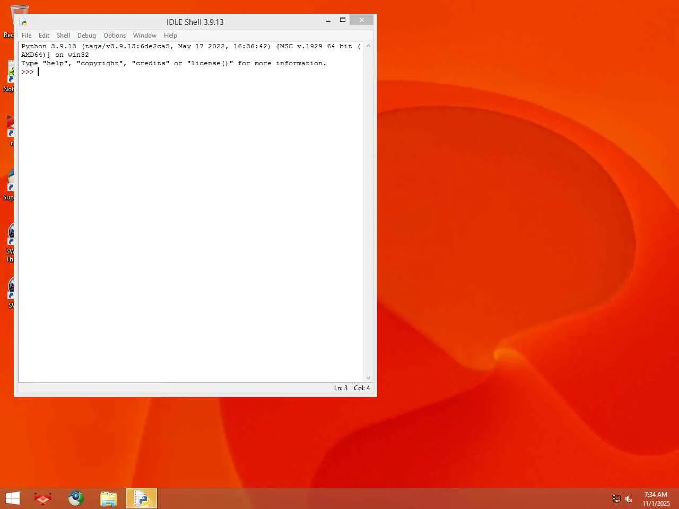Open the Window menu
The image size is (679, 509).
point(145,36)
